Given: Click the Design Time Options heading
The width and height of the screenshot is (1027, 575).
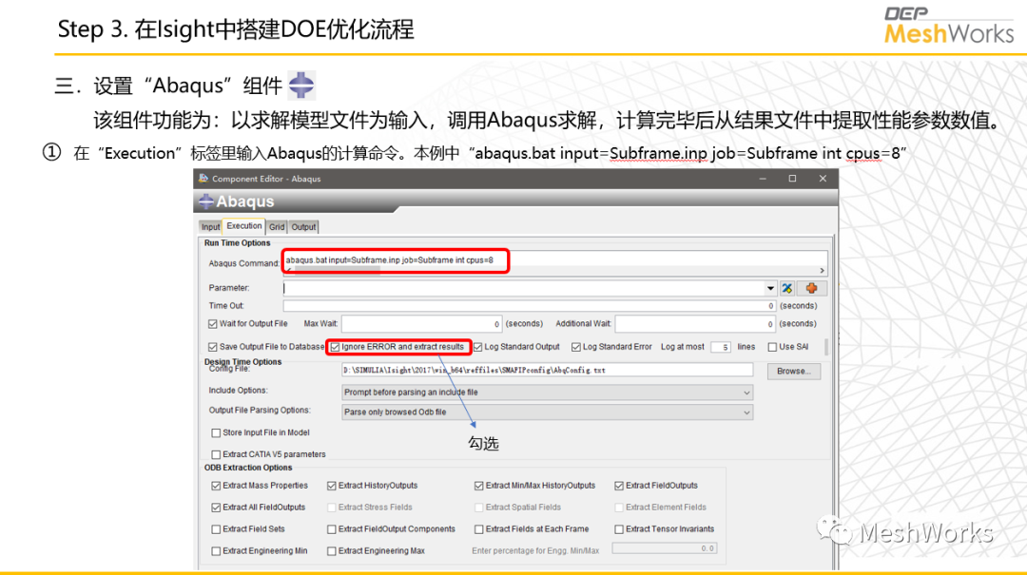Looking at the screenshot, I should click(243, 361).
